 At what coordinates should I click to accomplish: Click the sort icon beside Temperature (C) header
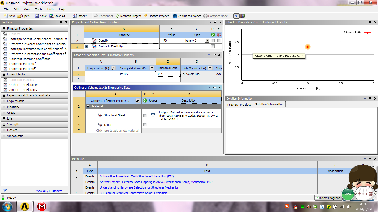click(113, 68)
